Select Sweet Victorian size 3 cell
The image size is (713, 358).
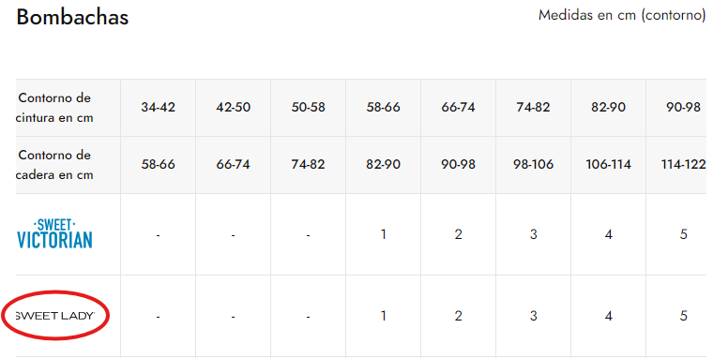(x=534, y=234)
